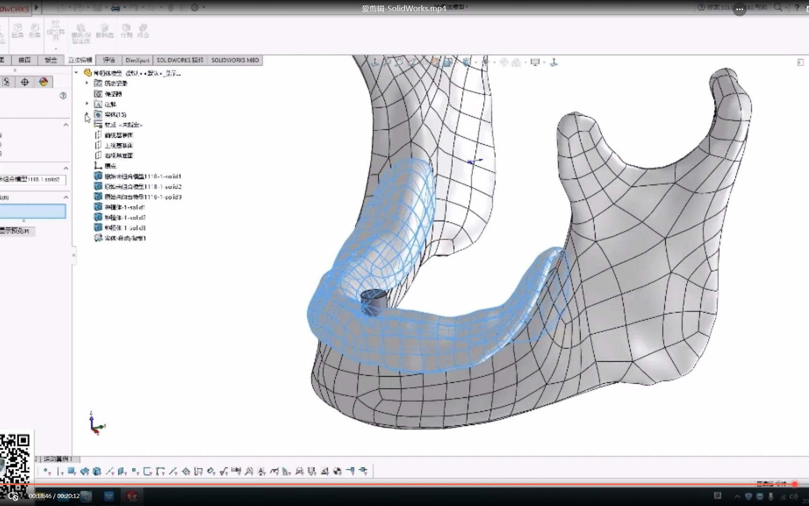This screenshot has width=809, height=506.
Task: Select the 上视基准面 top plane in tree
Action: [x=114, y=145]
